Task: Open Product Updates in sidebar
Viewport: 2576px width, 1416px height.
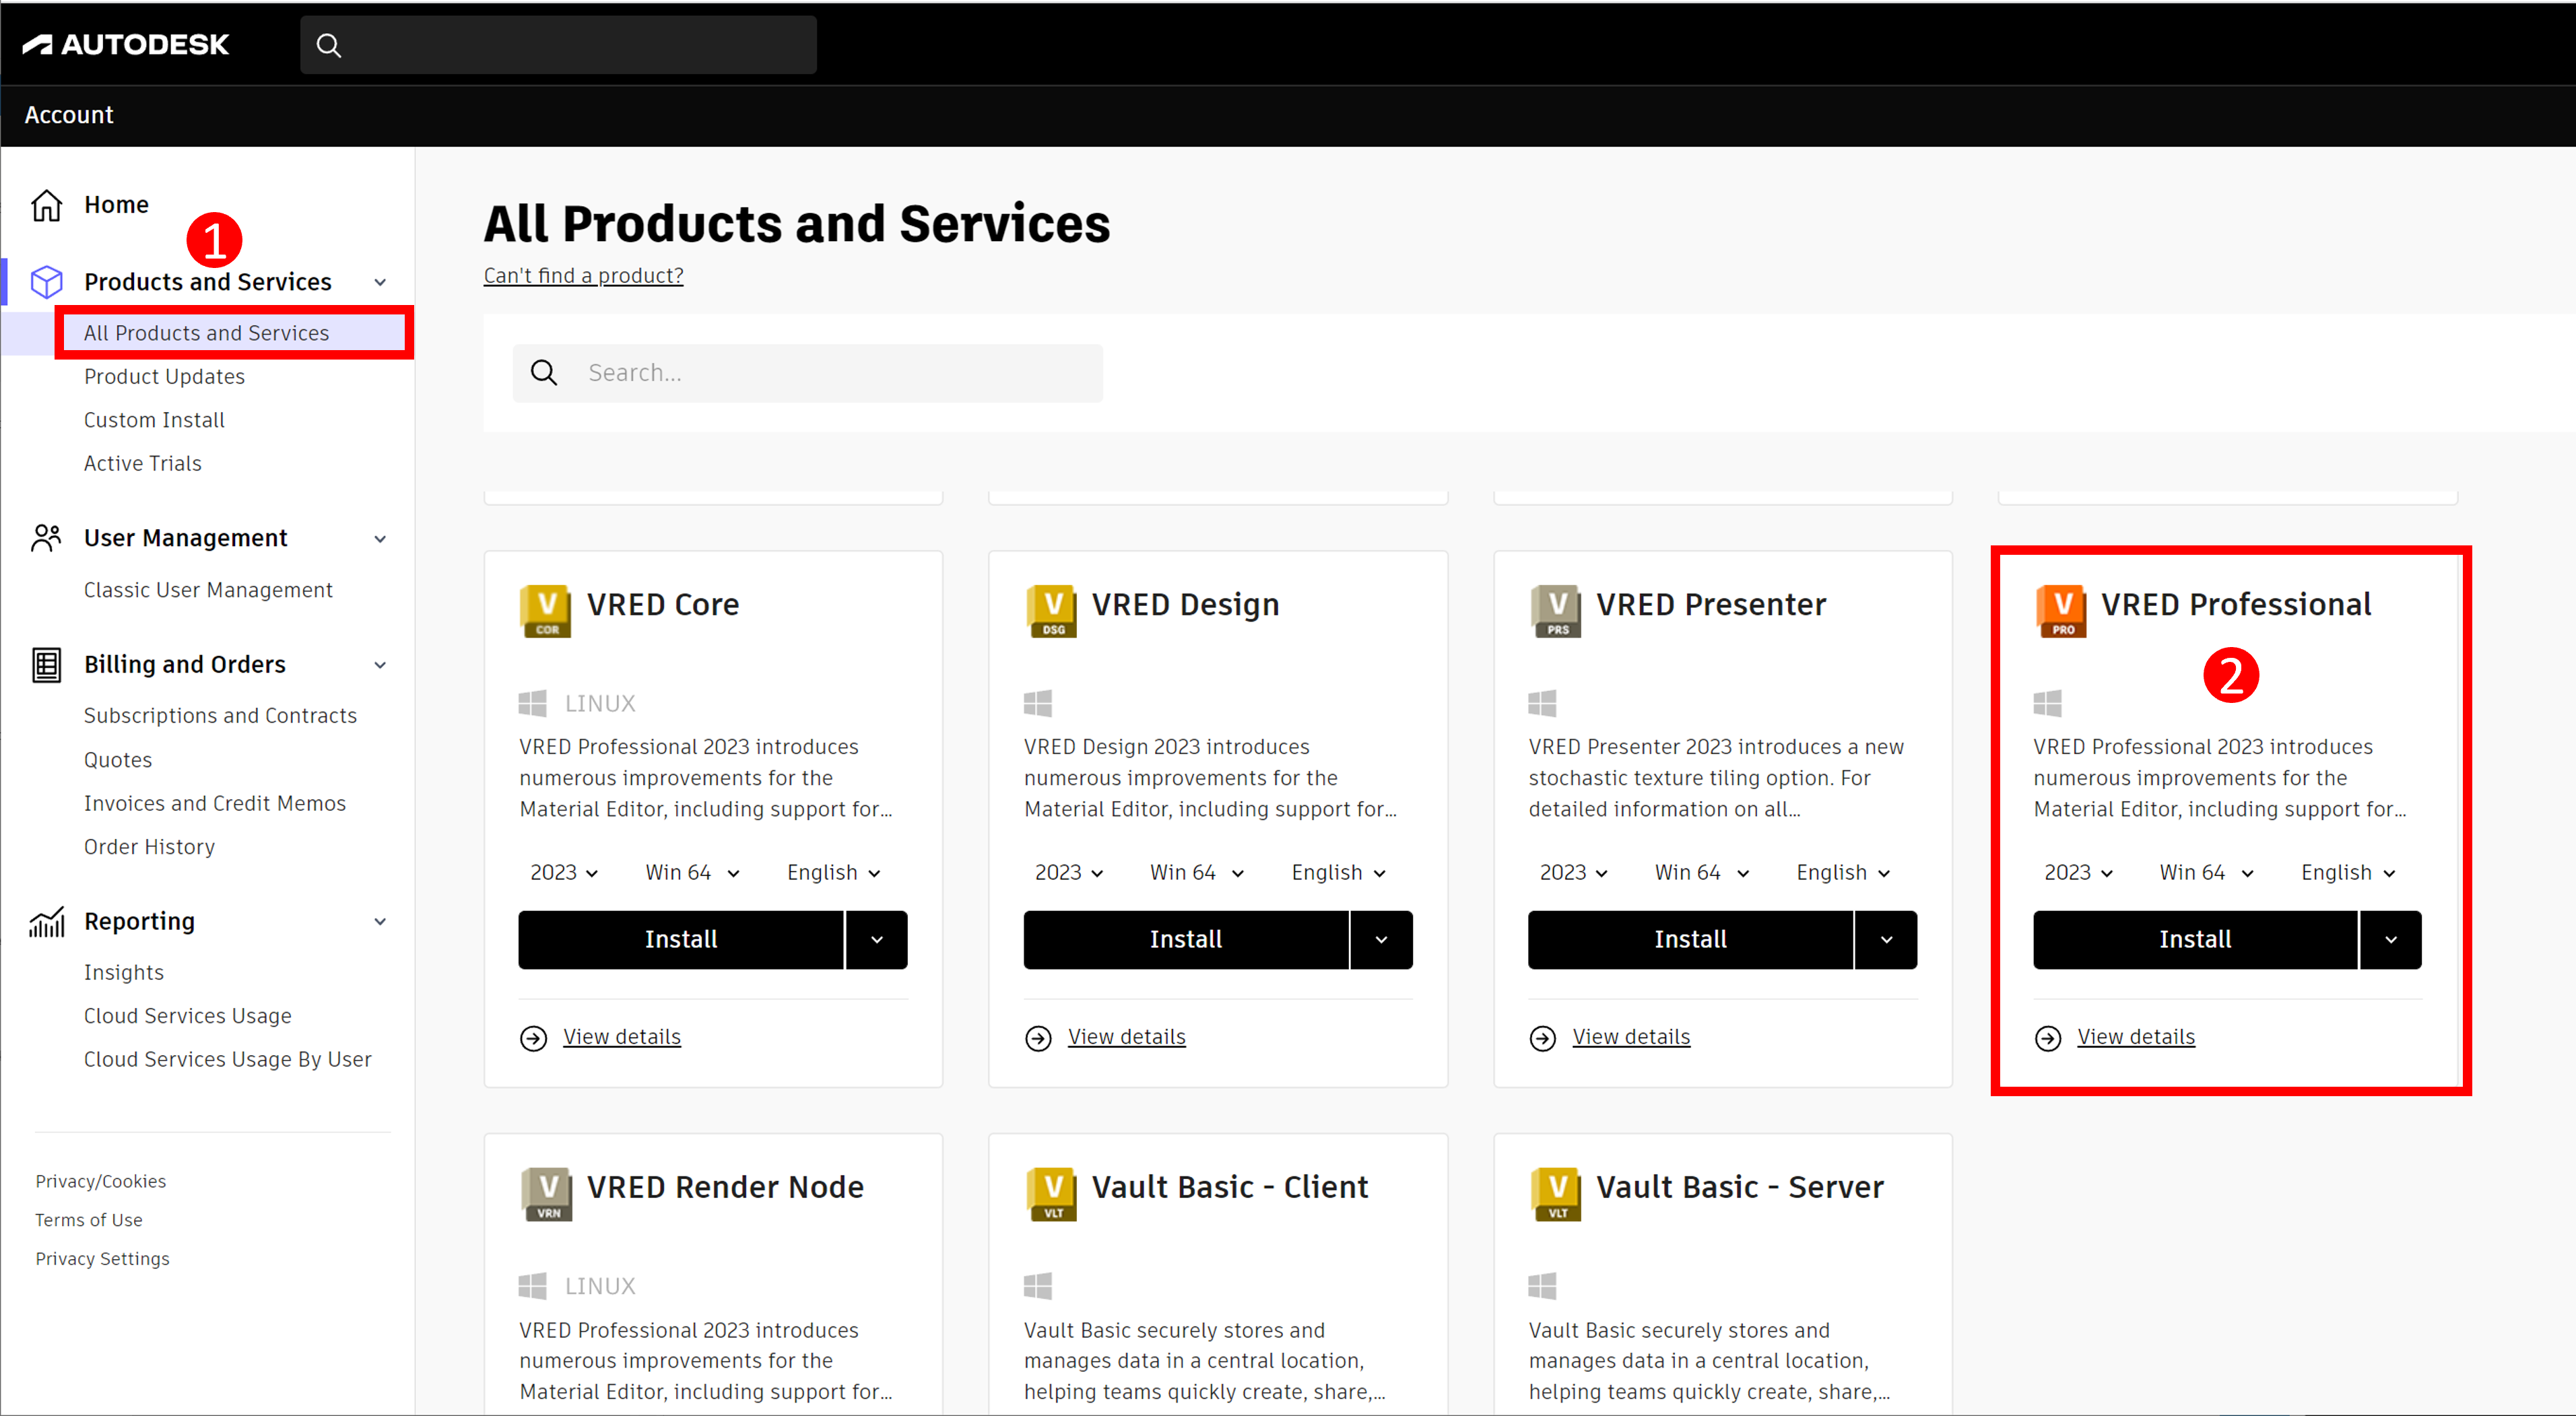Action: pos(164,377)
